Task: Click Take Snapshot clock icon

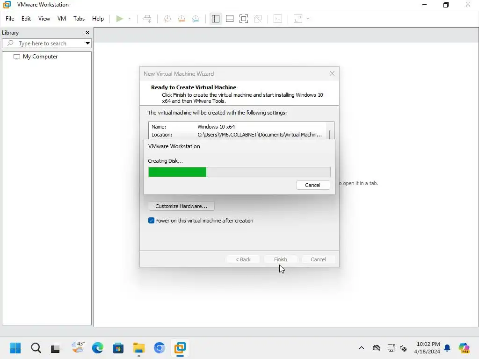Action: (167, 19)
